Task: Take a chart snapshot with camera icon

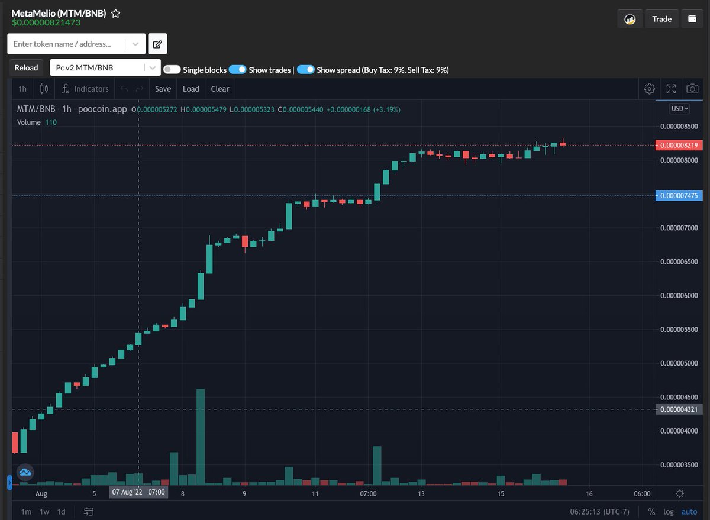Action: point(692,89)
